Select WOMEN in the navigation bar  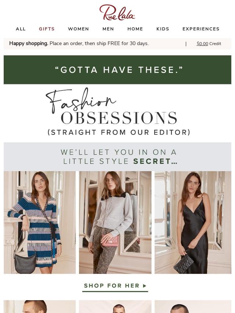[x=79, y=29]
